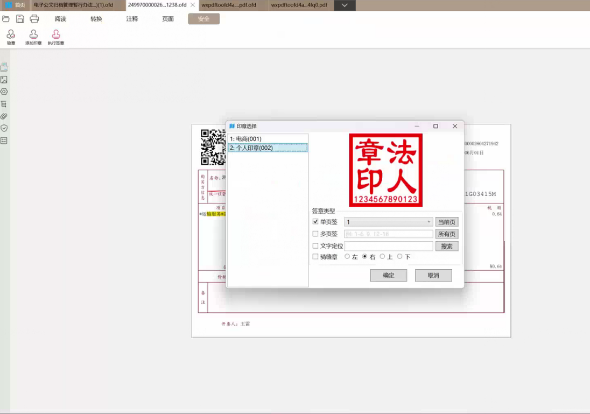Image resolution: width=590 pixels, height=414 pixels.
Task: Open the image panel in the sidebar
Action: tap(4, 80)
